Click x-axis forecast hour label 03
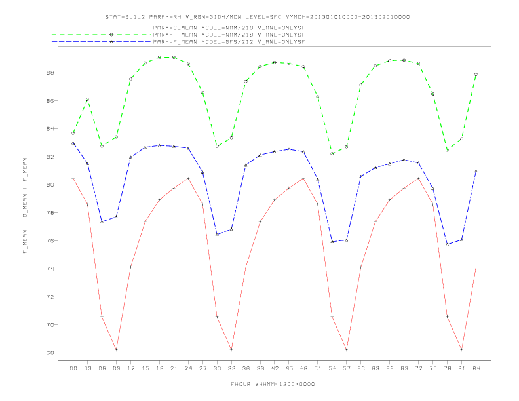This screenshot has width=519, height=401. click(87, 368)
